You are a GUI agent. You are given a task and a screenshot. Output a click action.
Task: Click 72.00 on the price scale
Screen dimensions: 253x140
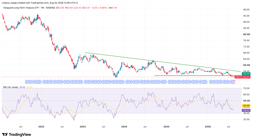point(246,47)
